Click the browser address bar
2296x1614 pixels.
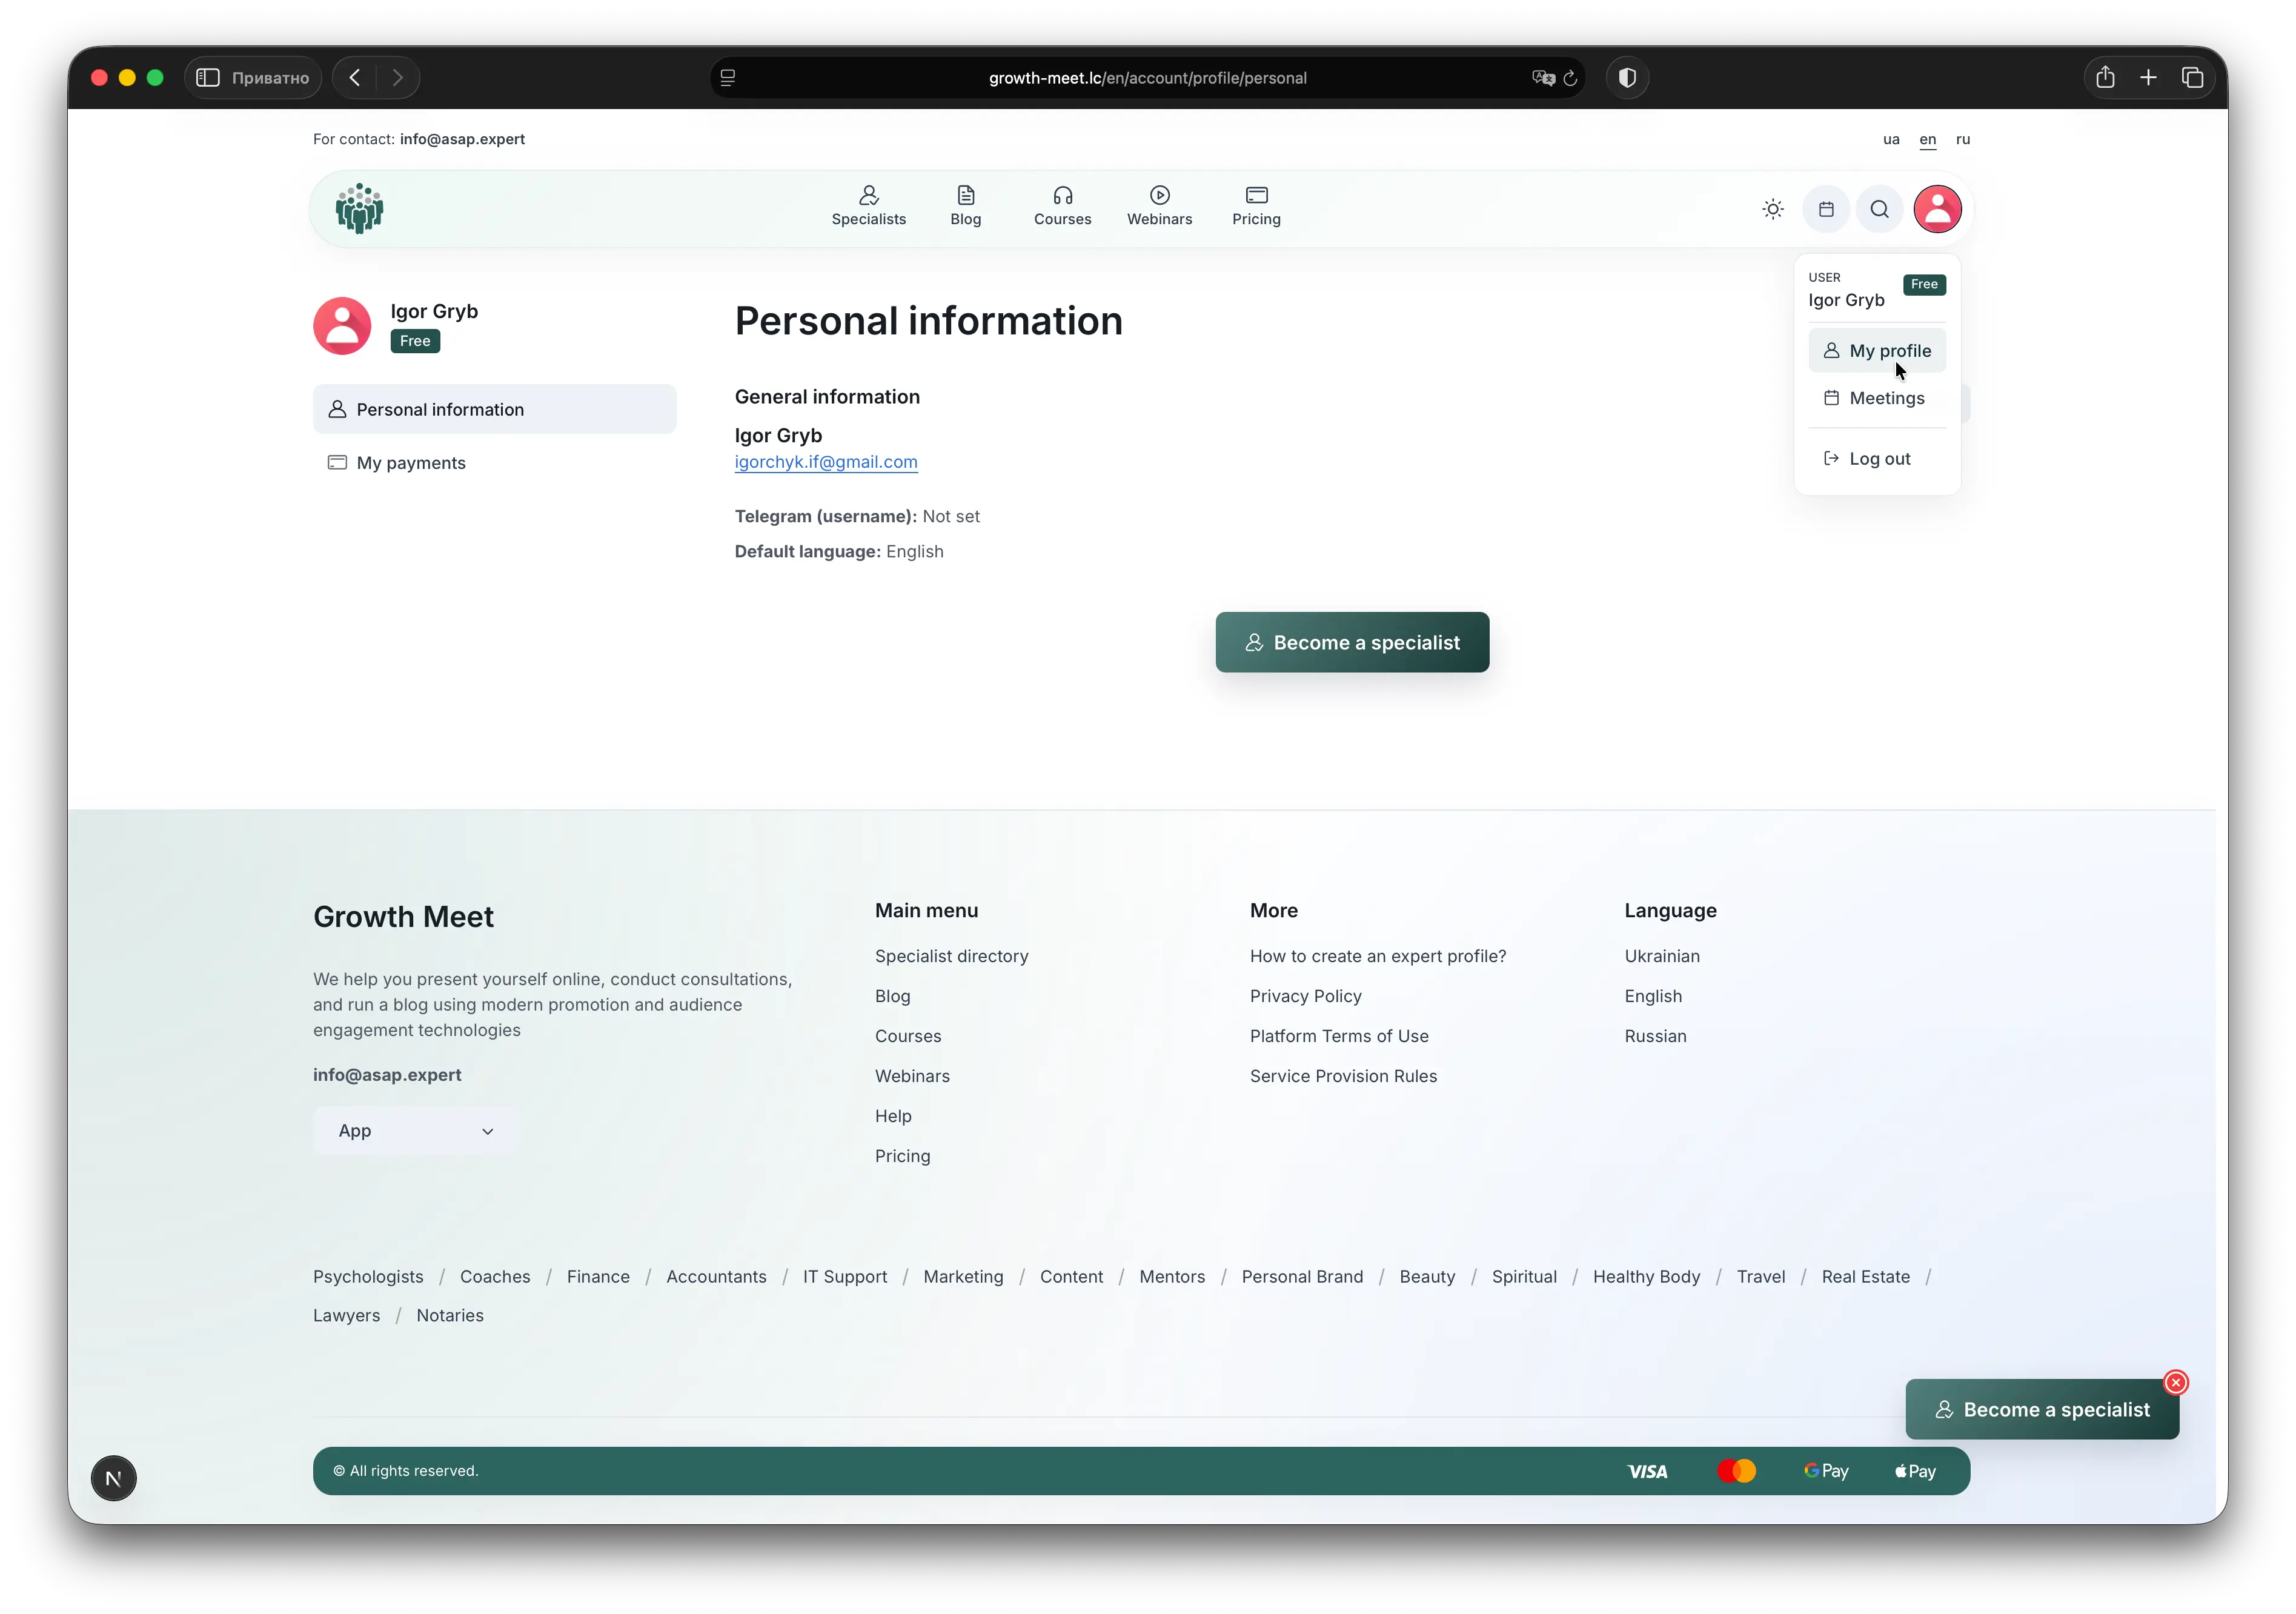[x=1146, y=78]
